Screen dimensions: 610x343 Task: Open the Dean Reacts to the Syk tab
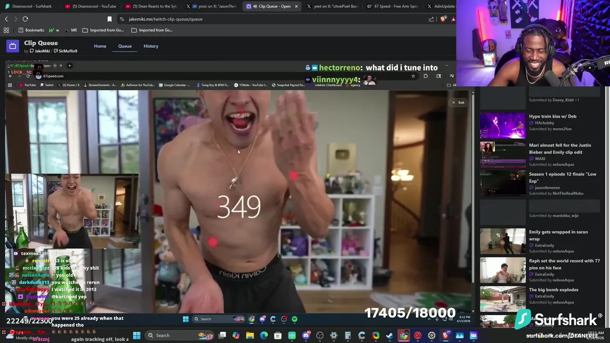[152, 6]
